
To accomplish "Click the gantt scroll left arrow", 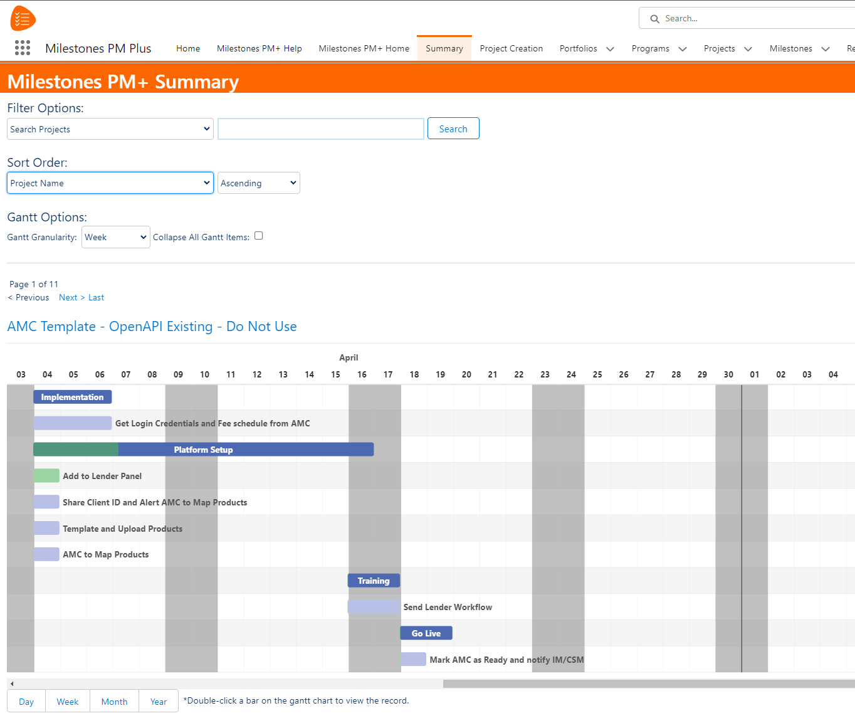I will [12, 683].
